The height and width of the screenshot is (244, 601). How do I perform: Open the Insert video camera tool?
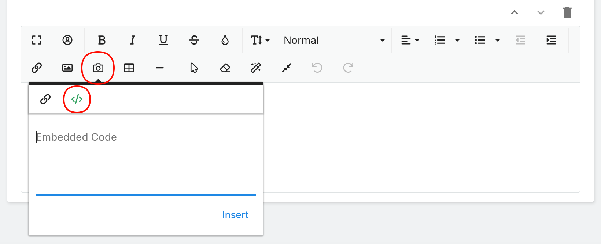98,68
